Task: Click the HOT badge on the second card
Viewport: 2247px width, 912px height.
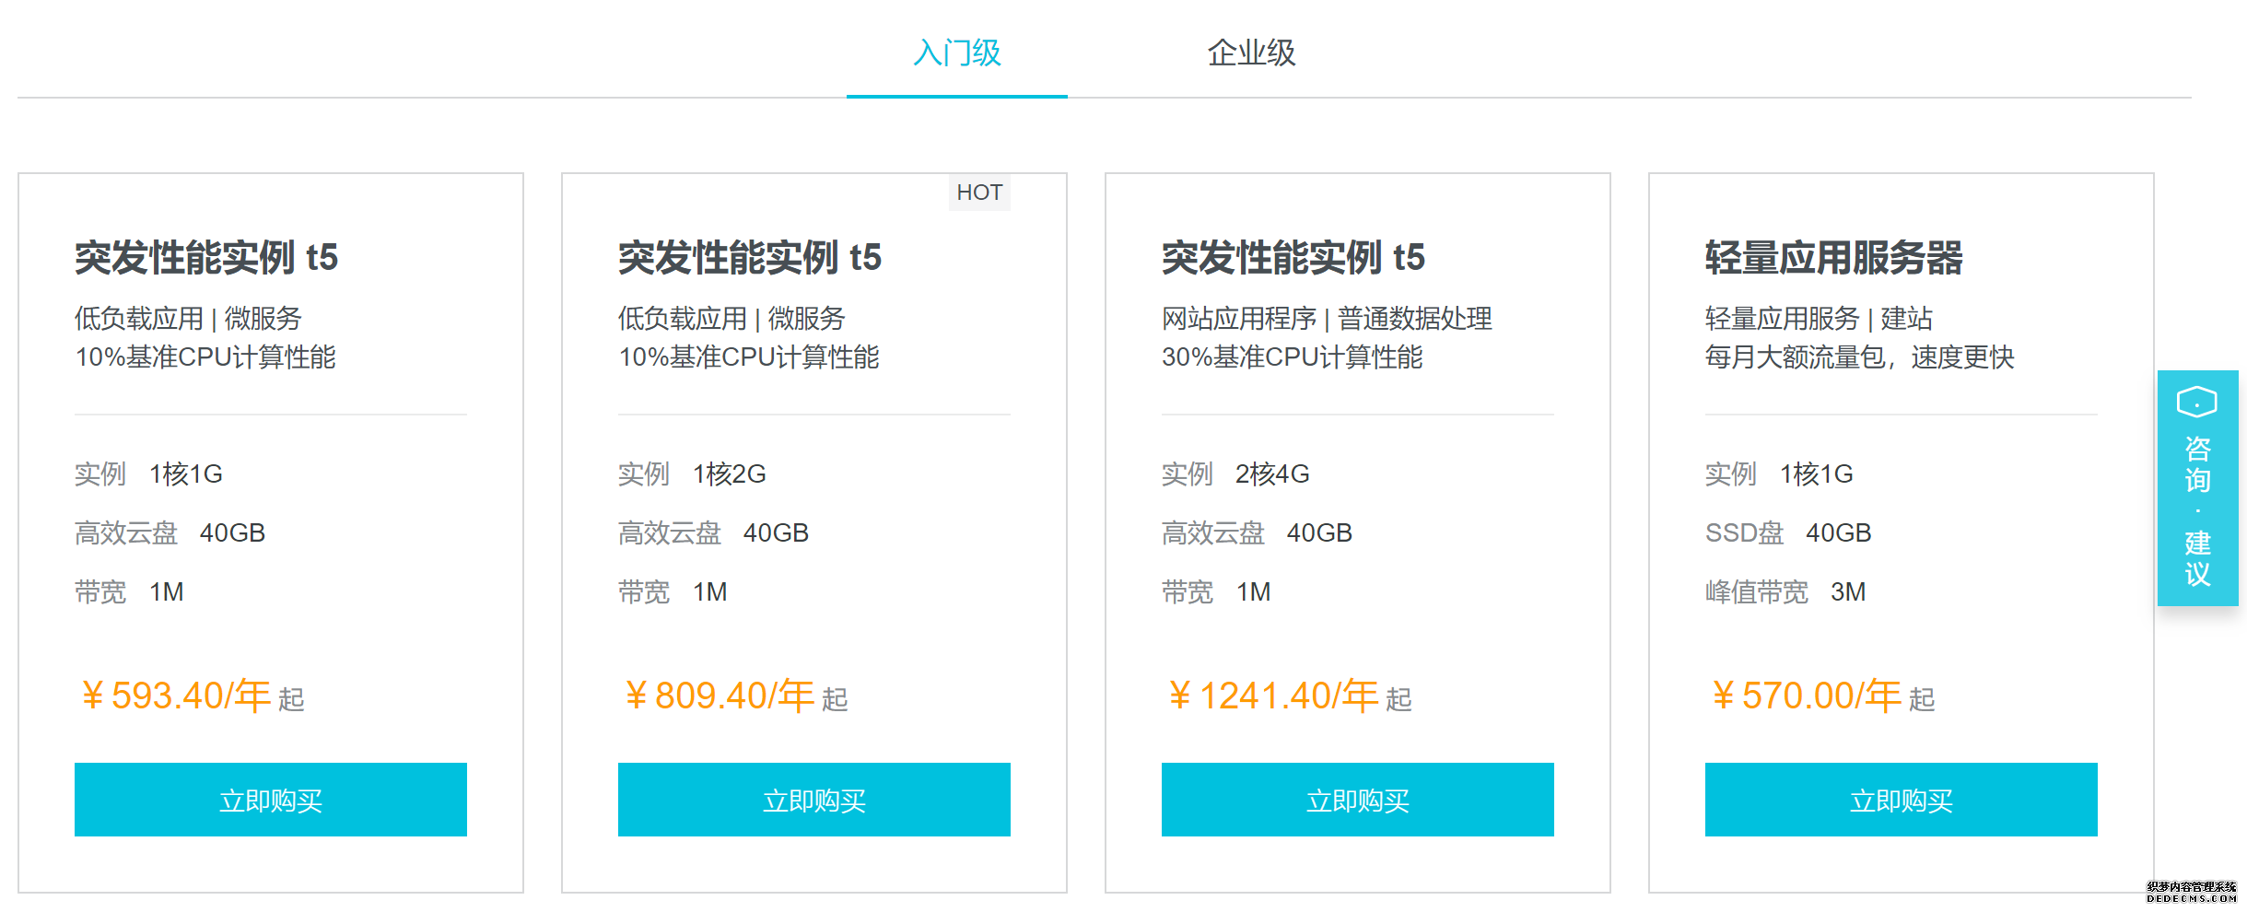Action: point(979,193)
